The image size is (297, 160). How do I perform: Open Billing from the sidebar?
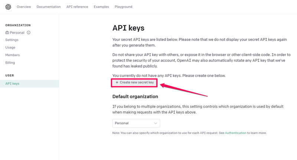tap(10, 63)
